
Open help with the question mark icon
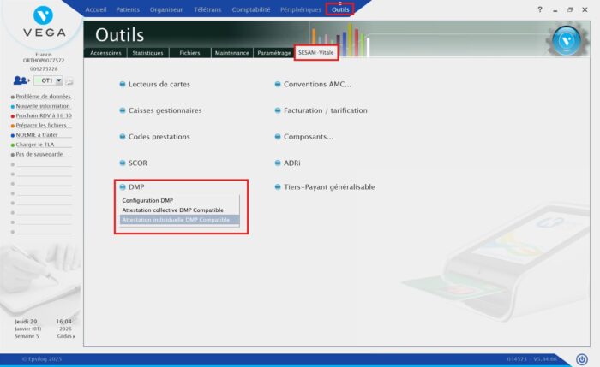540,9
